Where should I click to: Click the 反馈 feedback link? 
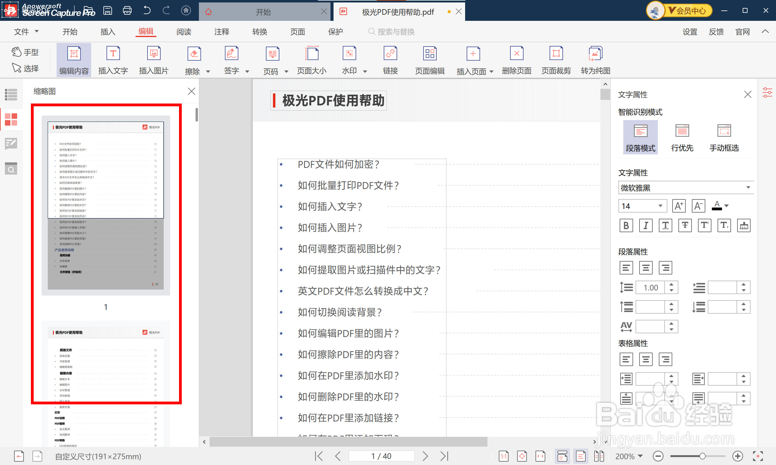[716, 32]
